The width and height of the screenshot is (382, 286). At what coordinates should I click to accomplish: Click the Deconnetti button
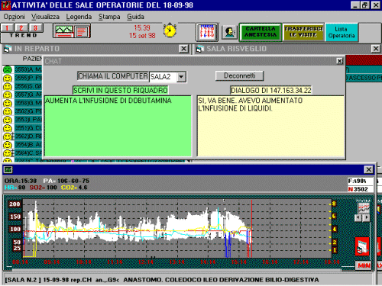(x=239, y=76)
